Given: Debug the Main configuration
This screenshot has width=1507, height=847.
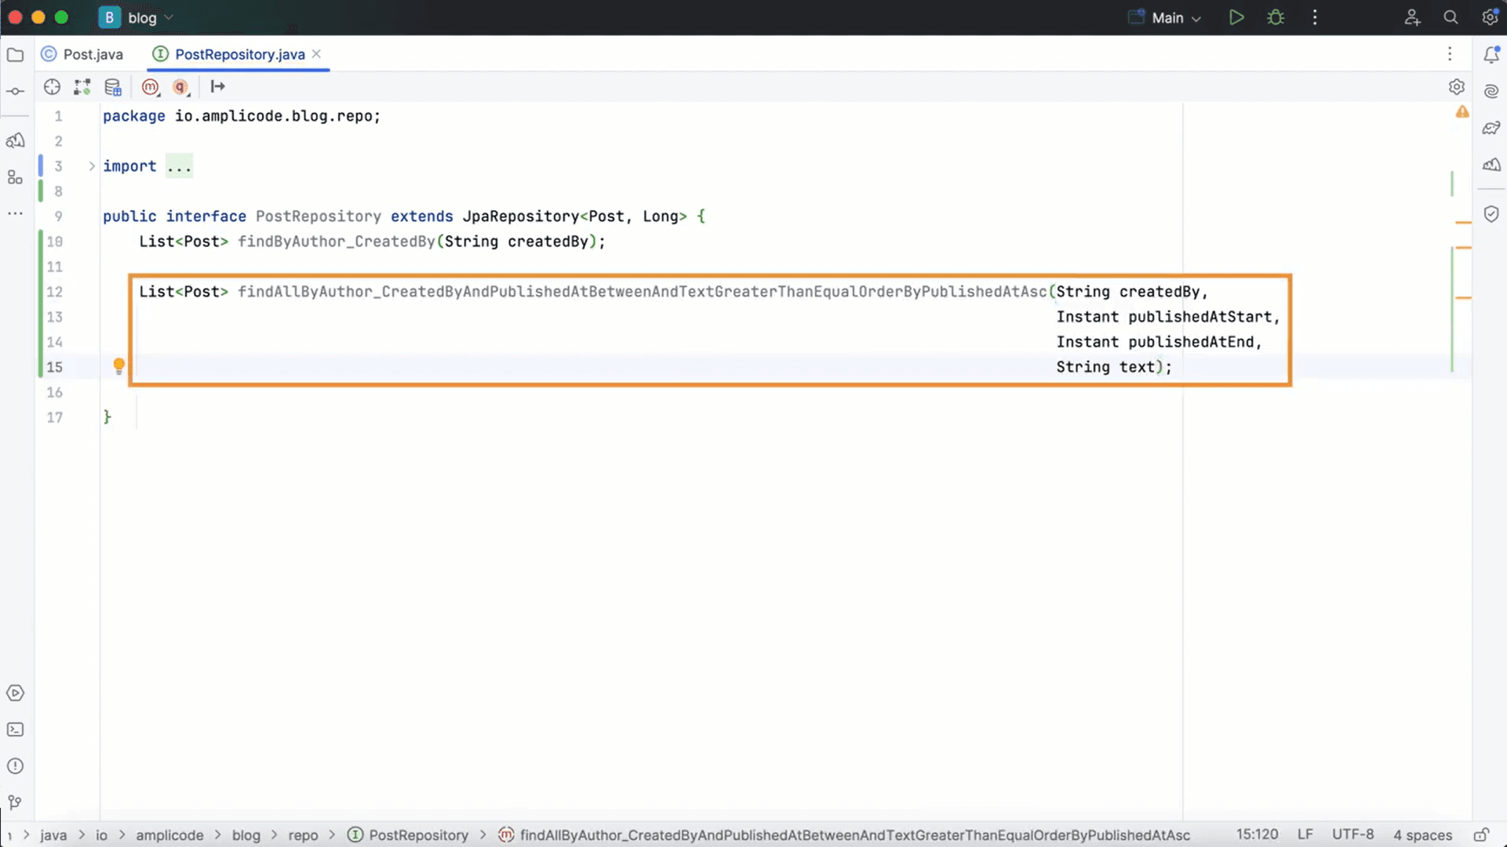Looking at the screenshot, I should [x=1276, y=17].
